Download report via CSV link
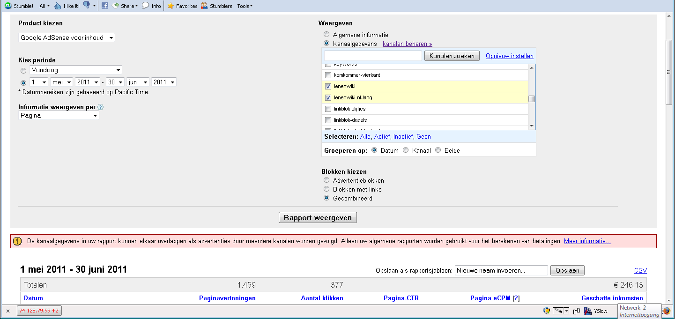The image size is (675, 319). (640, 270)
